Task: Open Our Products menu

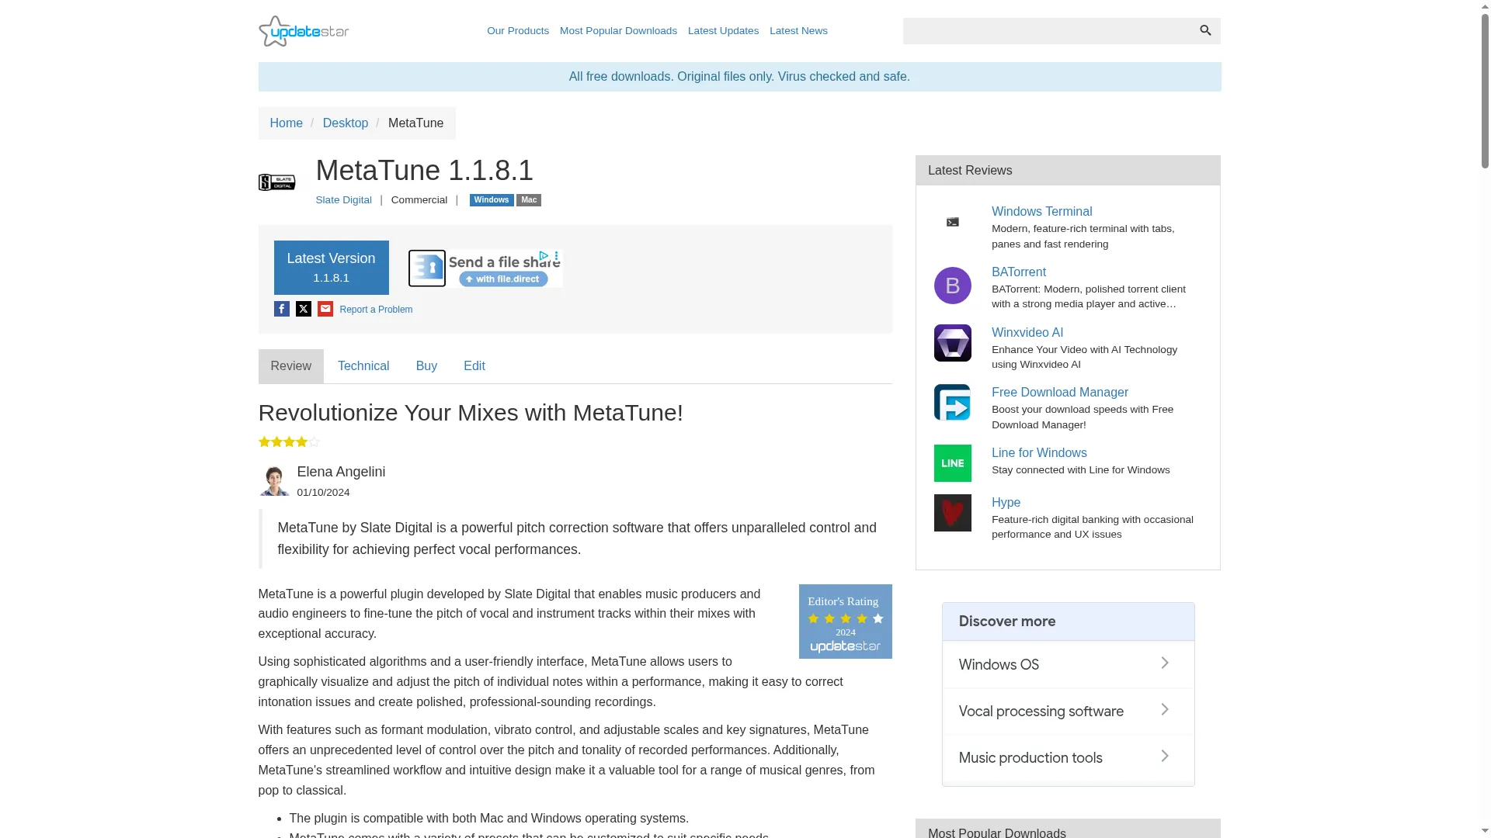Action: tap(518, 31)
